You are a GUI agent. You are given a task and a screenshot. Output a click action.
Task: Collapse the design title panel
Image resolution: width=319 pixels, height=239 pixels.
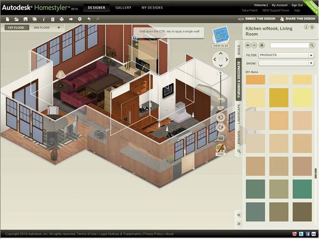click(312, 27)
